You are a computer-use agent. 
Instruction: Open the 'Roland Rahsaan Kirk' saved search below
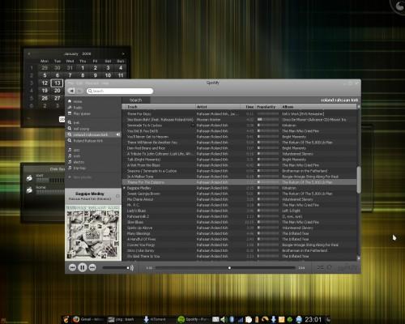coord(93,141)
